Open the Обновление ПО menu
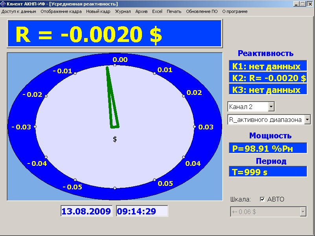The height and width of the screenshot is (236, 315). point(202,11)
